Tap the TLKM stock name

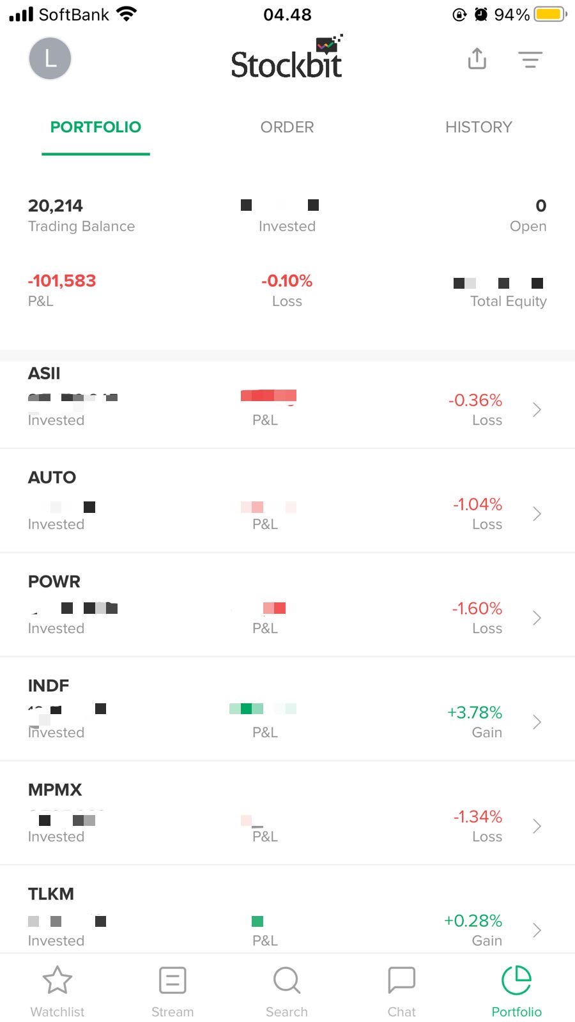point(51,894)
